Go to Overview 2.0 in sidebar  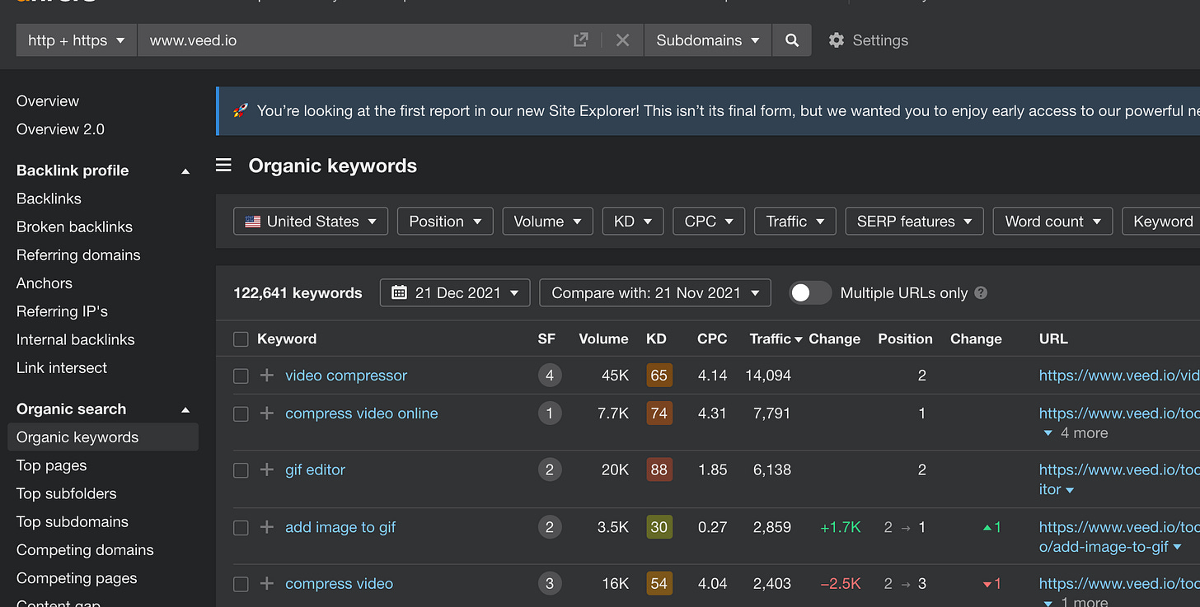point(60,129)
